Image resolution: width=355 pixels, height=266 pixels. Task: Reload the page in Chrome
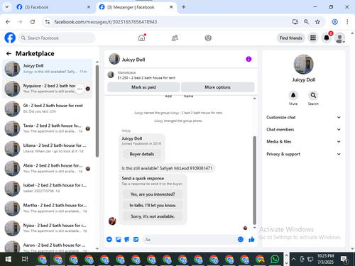coord(33,22)
